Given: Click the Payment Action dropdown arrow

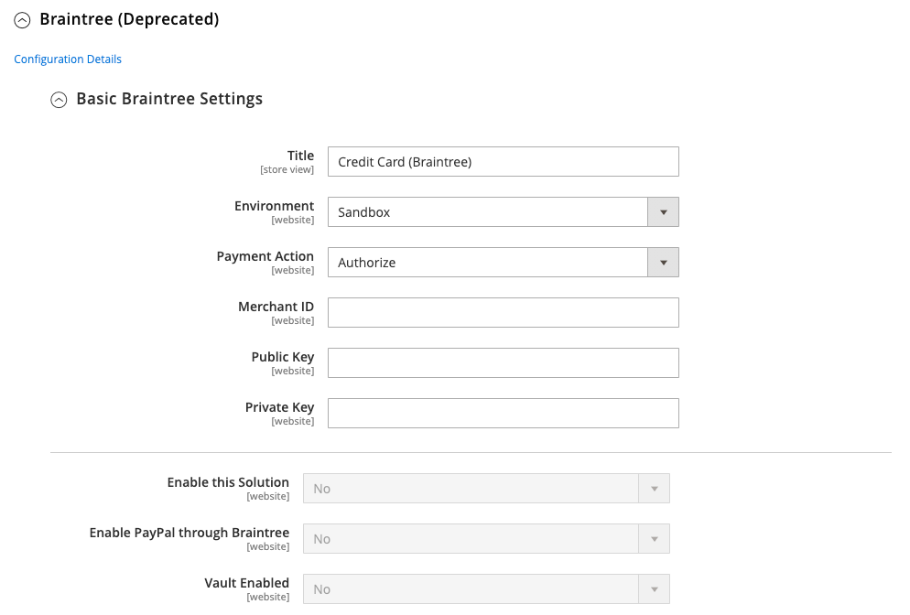Looking at the screenshot, I should [x=664, y=263].
